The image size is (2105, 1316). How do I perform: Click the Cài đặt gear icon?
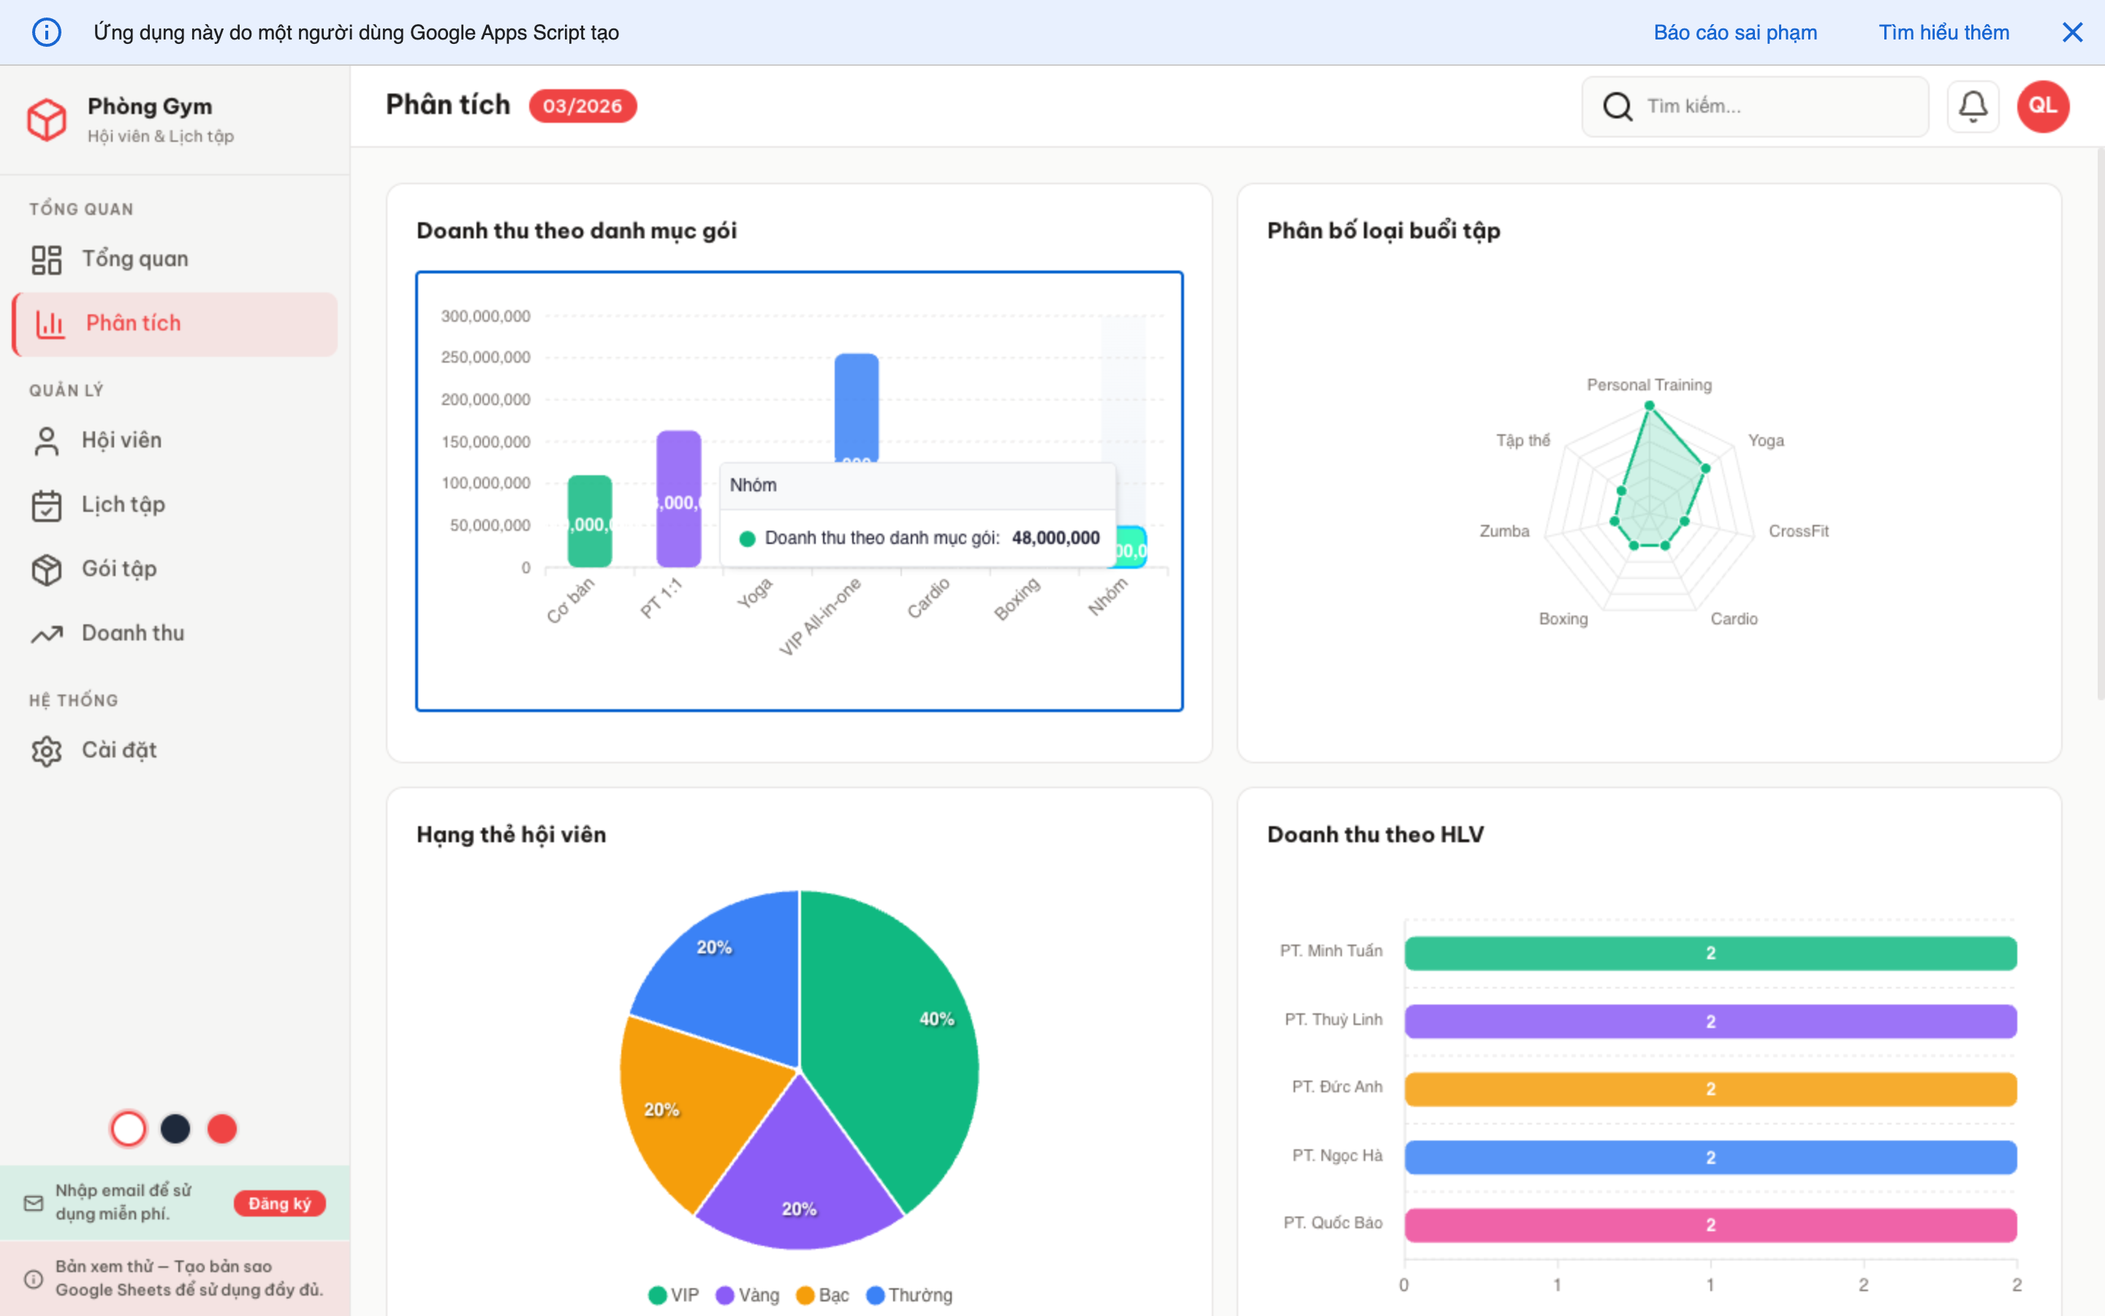coord(46,750)
